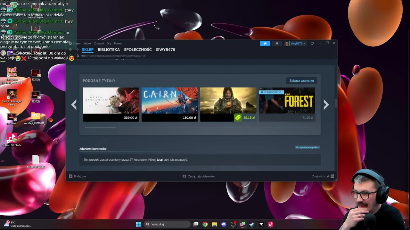Screen dimensions: 410x230
Task: Follow the 'tutaj' curators link
Action: (160, 160)
